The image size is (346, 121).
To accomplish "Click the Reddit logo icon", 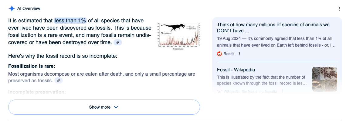I will point(219,54).
